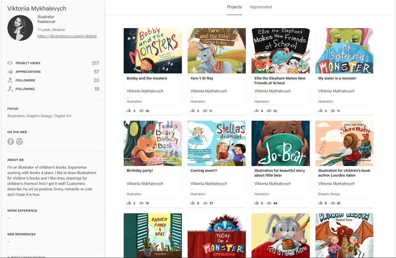The width and height of the screenshot is (396, 258).
Task: Open the Yaro Y El Ray project title
Action: [x=202, y=78]
